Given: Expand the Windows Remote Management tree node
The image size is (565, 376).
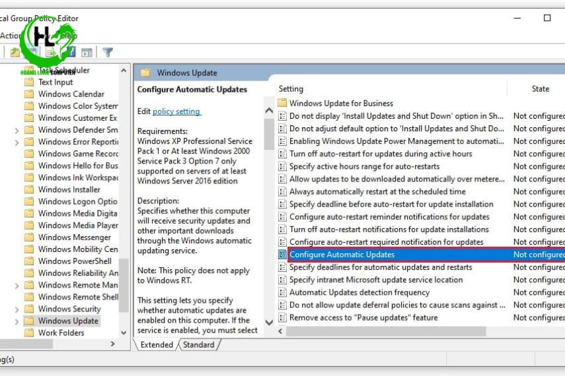Looking at the screenshot, I should pyautogui.click(x=17, y=286).
